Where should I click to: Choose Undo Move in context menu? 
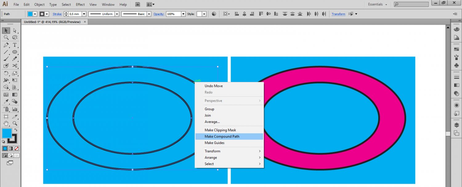(229, 86)
